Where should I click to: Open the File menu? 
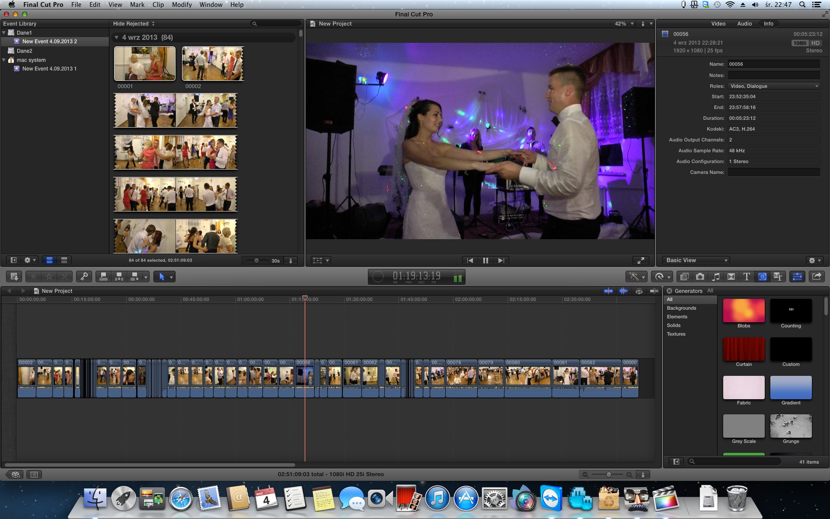pos(76,5)
